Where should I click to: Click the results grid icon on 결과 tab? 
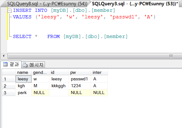click(5, 64)
